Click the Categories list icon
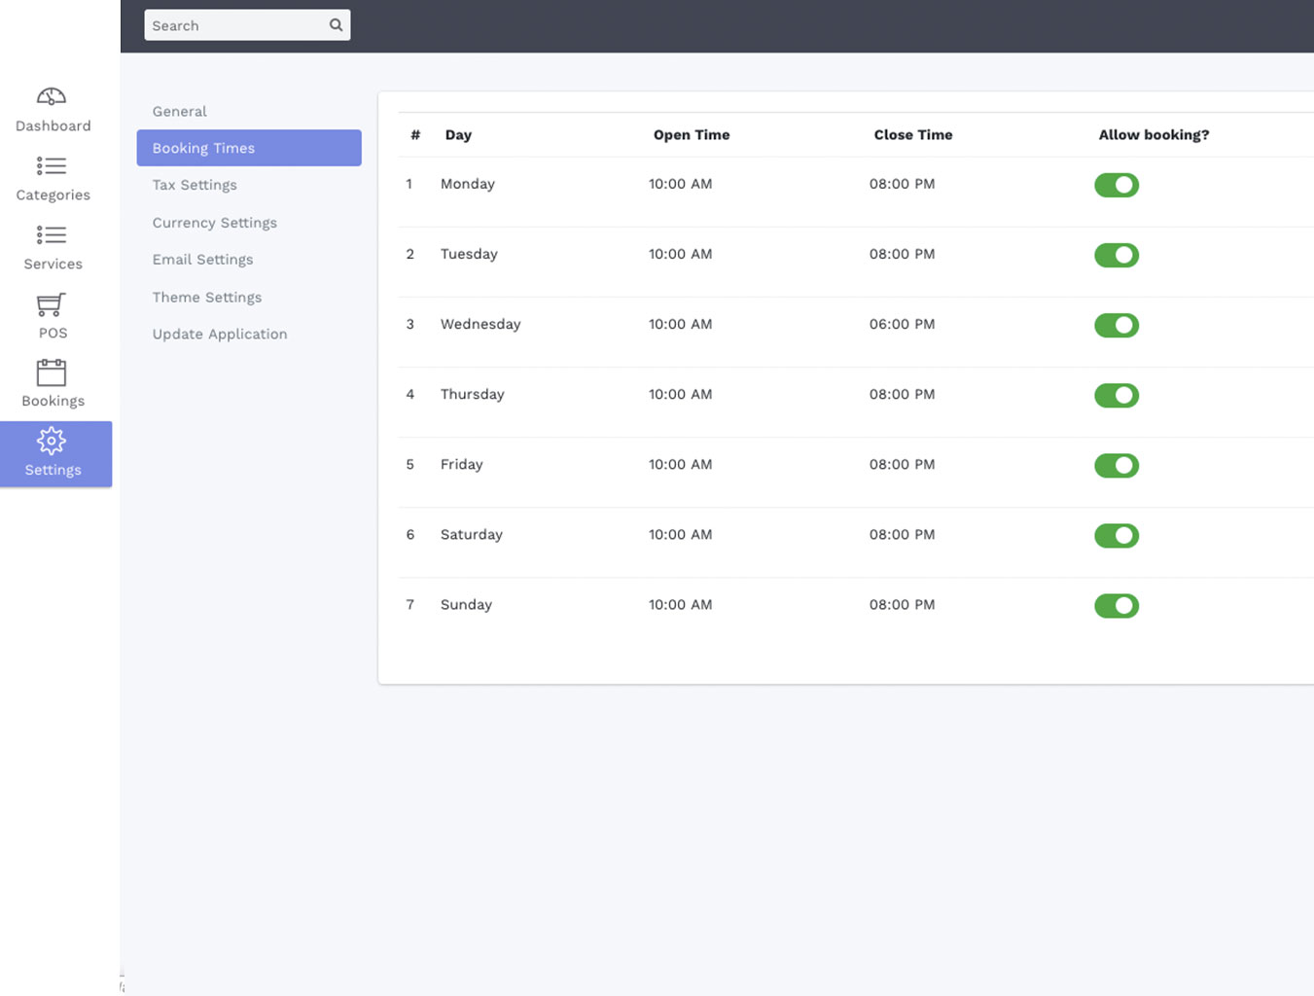The image size is (1314, 996). pyautogui.click(x=52, y=166)
